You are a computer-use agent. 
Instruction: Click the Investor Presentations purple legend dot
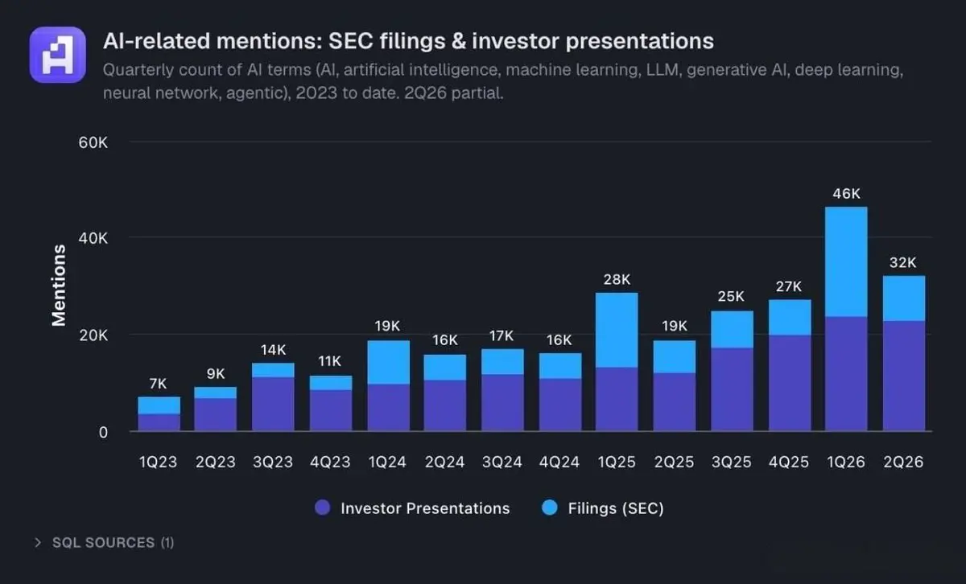[x=323, y=508]
